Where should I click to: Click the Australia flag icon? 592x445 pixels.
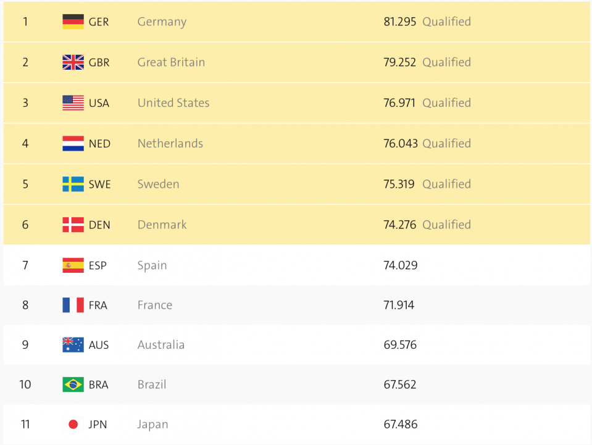(x=73, y=345)
